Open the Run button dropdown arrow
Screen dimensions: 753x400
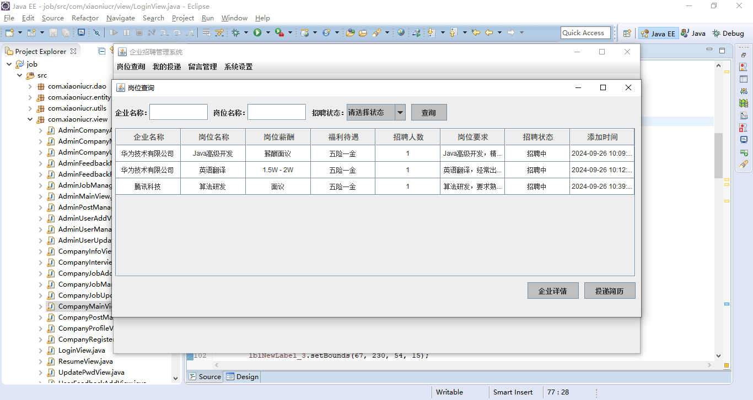268,32
